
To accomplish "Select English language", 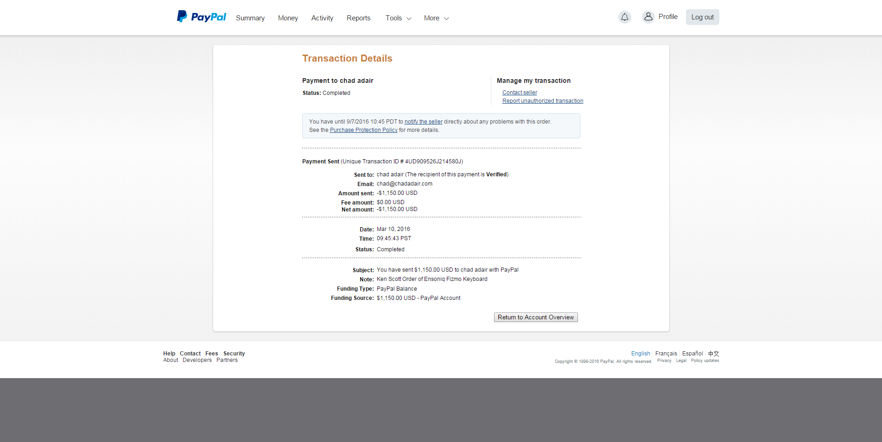I will (641, 354).
